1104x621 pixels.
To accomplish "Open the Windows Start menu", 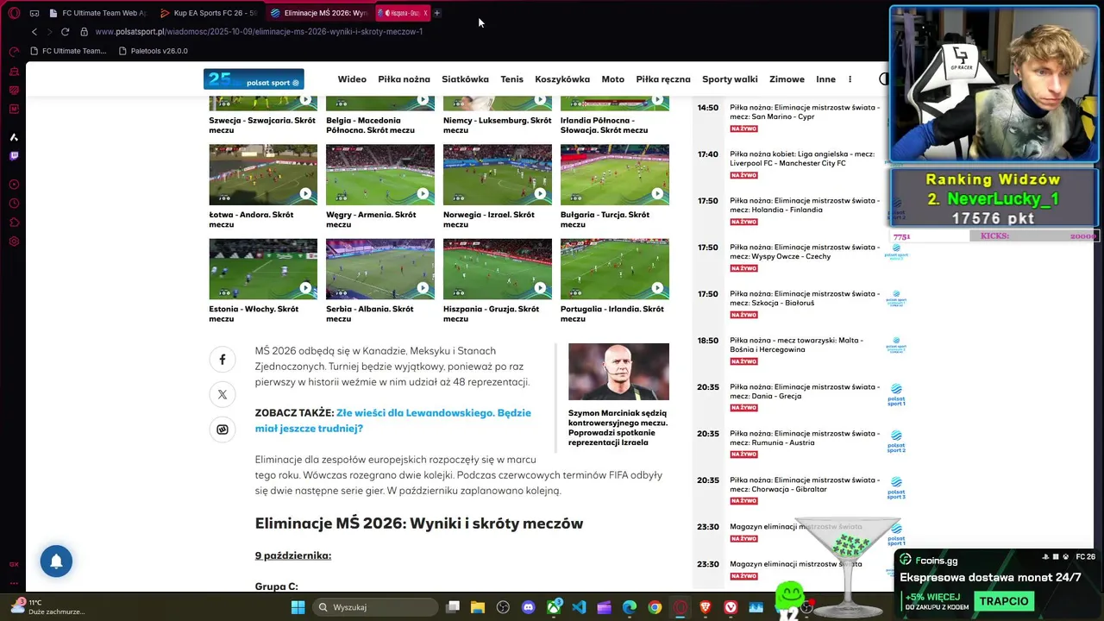I will [298, 607].
